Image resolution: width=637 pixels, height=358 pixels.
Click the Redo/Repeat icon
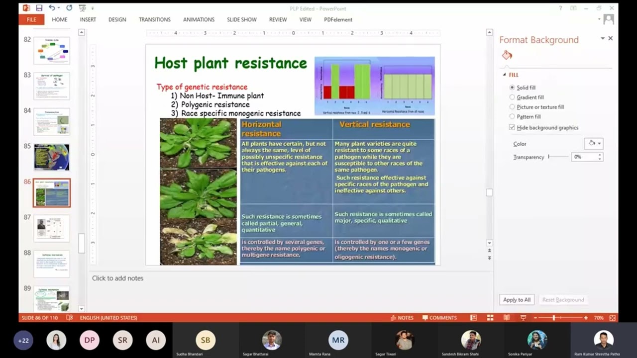[x=69, y=8]
